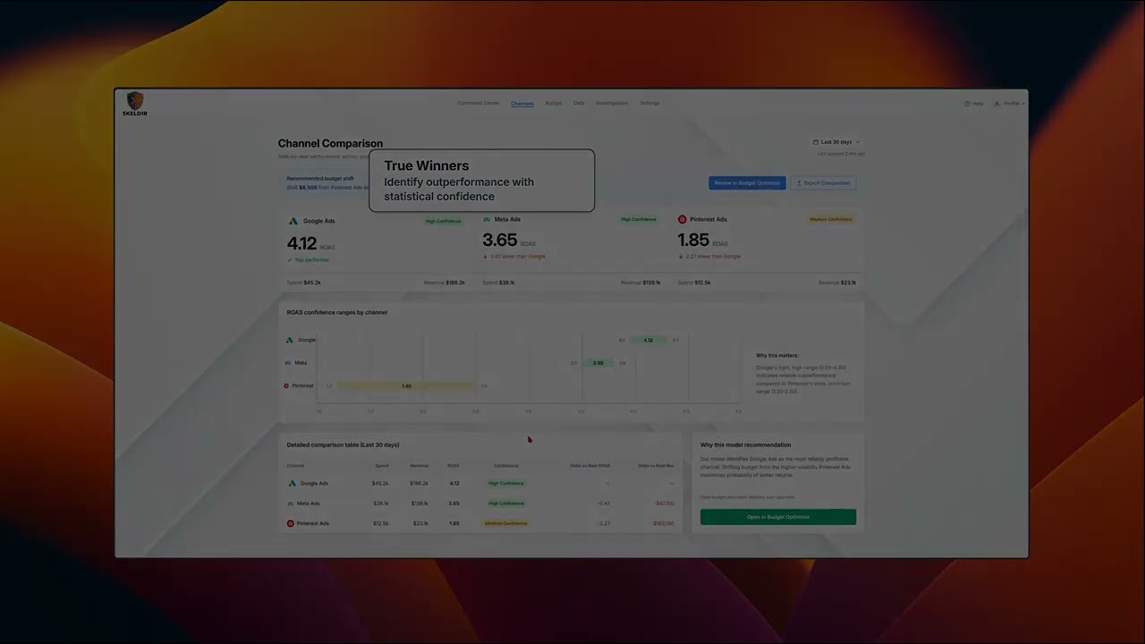Click the Channel Comparison heading

[330, 143]
